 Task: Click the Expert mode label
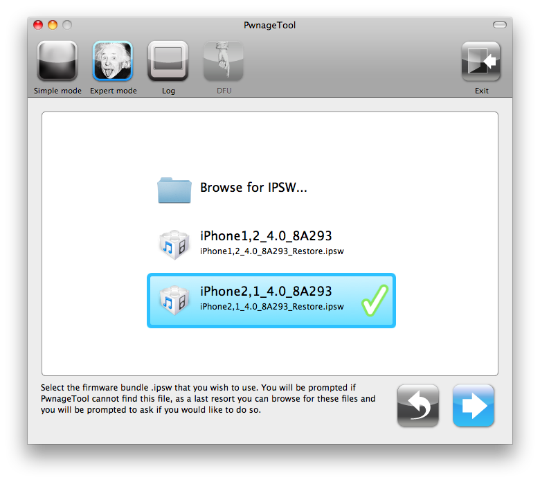coord(114,91)
